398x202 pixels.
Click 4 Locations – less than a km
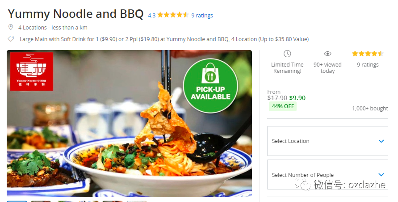[x=53, y=27]
